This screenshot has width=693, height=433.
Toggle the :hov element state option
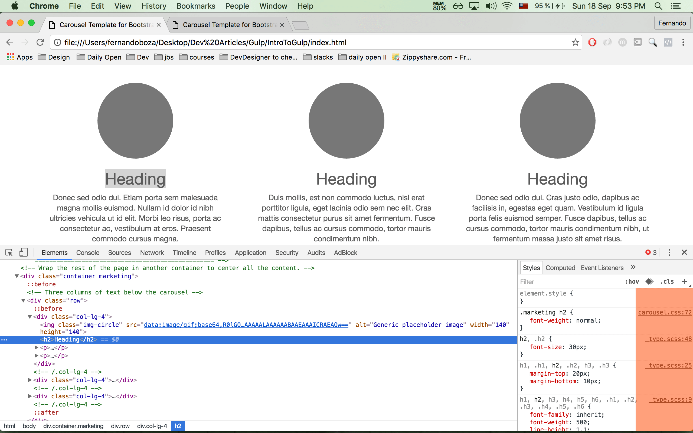click(x=632, y=281)
